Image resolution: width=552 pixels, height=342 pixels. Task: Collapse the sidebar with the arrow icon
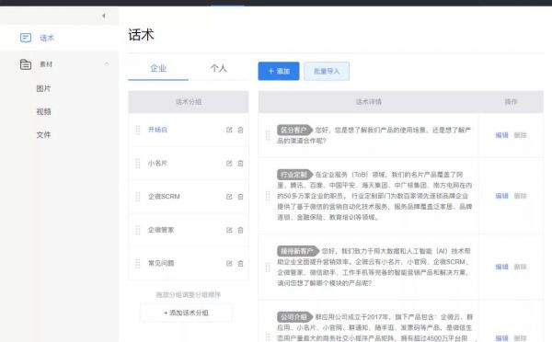103,16
